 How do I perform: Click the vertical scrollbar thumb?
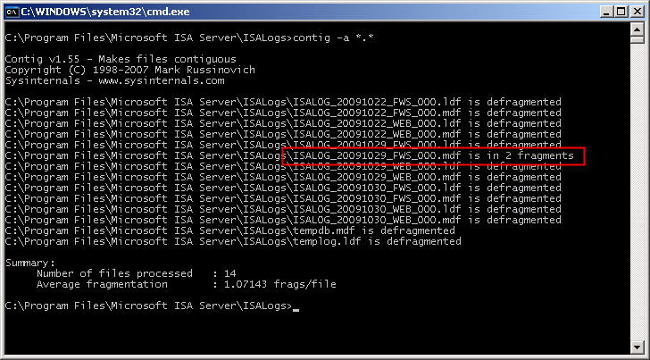tap(635, 39)
